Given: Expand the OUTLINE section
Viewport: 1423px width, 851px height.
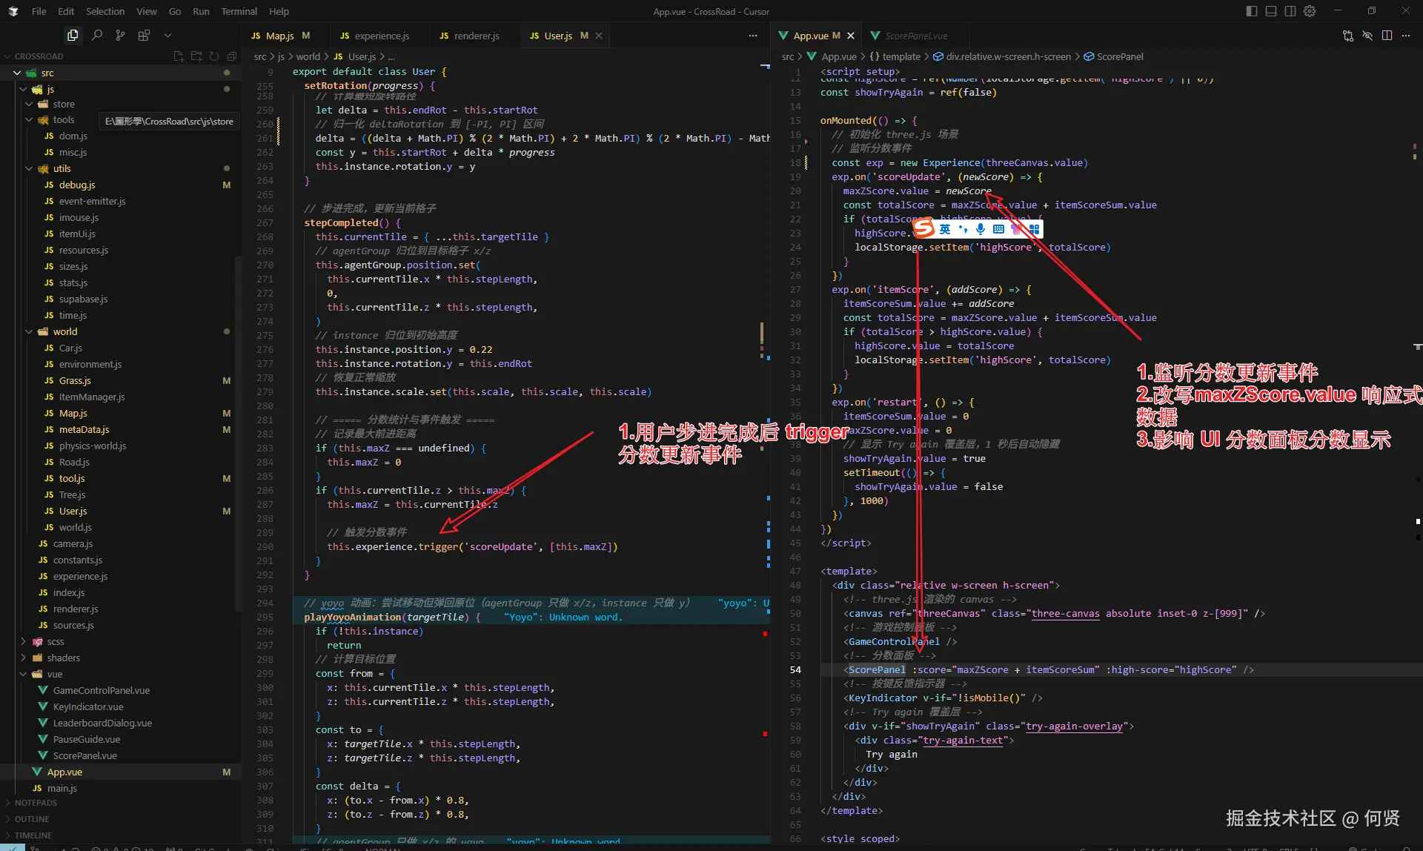Looking at the screenshot, I should [32, 819].
